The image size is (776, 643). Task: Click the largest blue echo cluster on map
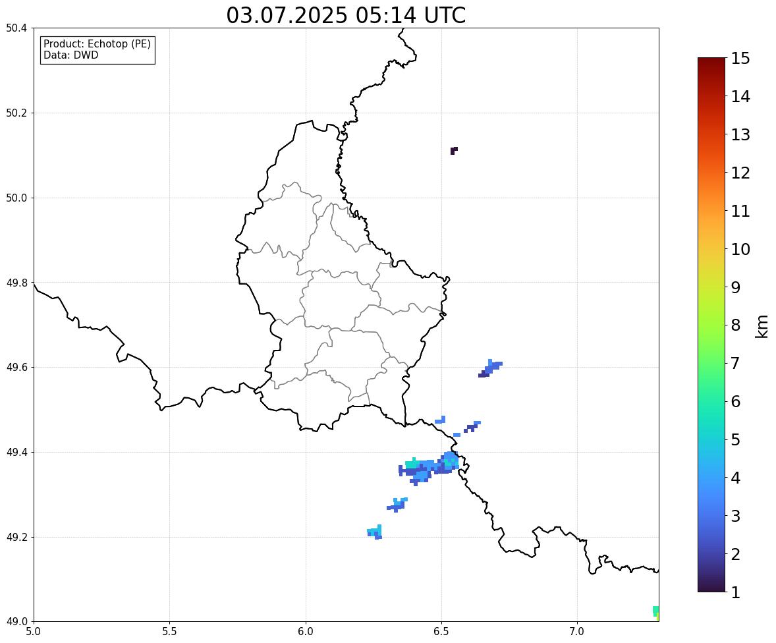429,468
